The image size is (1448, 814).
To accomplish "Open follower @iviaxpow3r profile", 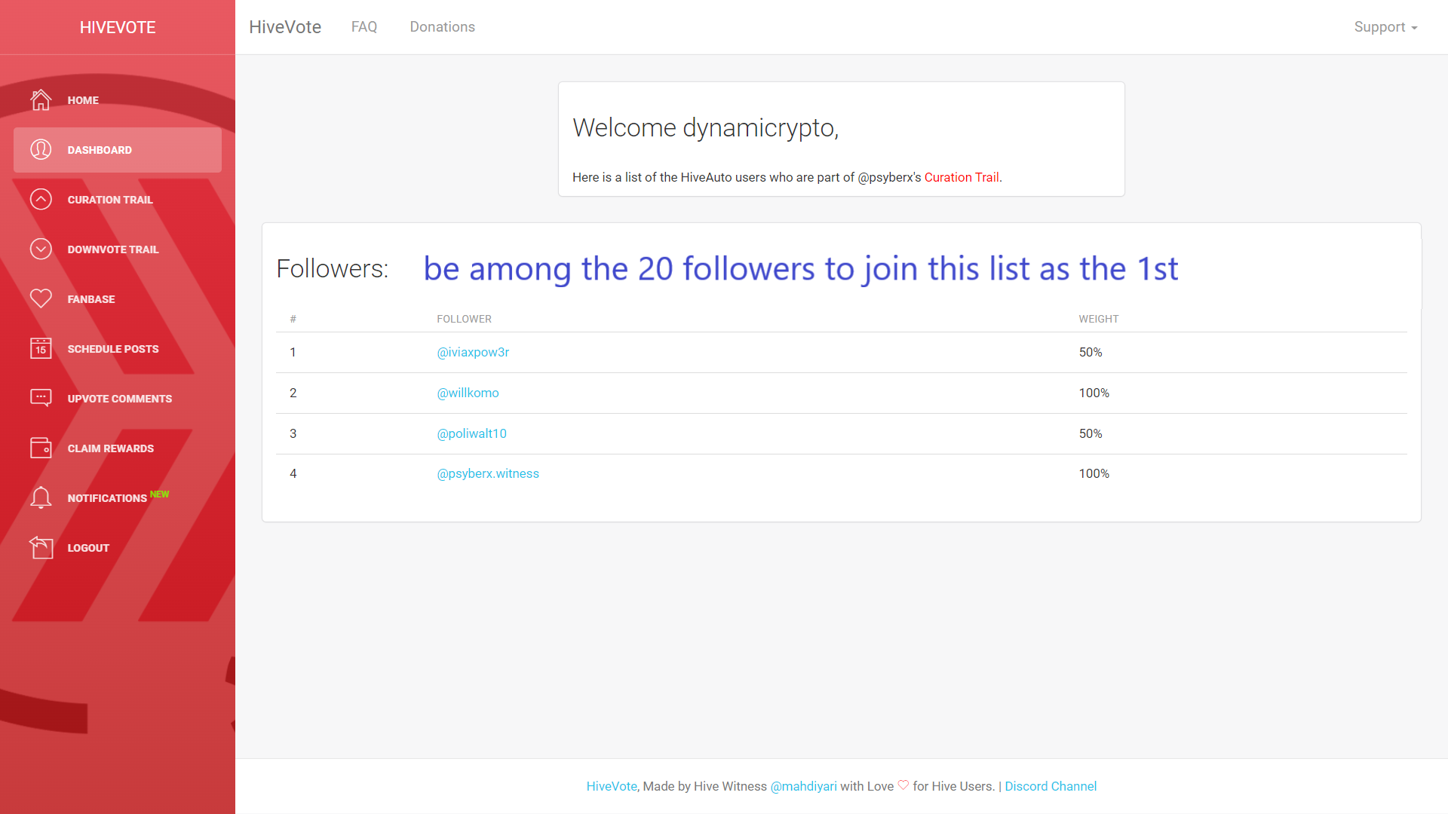I will 473,352.
